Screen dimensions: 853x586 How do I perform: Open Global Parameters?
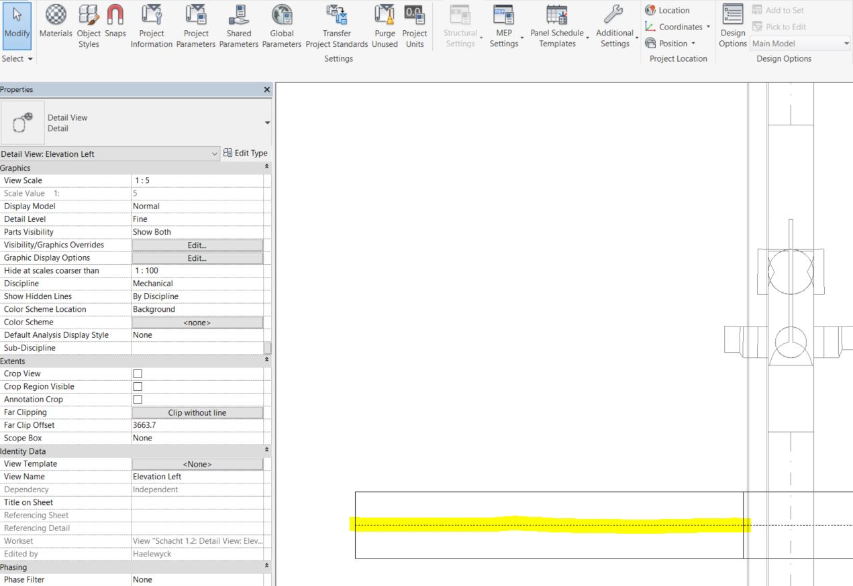[x=282, y=25]
